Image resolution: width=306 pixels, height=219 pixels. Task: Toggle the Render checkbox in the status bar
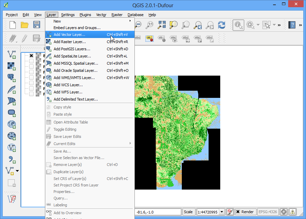coord(238,212)
